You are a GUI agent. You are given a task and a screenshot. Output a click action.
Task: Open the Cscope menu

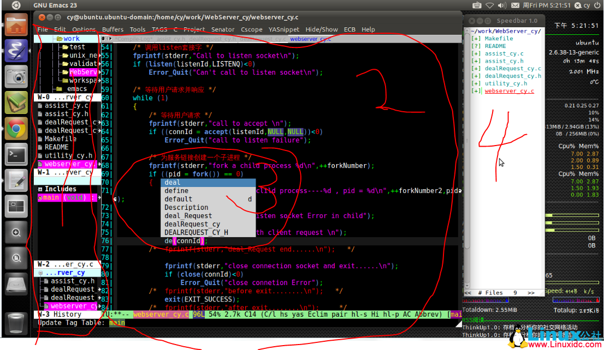click(251, 29)
